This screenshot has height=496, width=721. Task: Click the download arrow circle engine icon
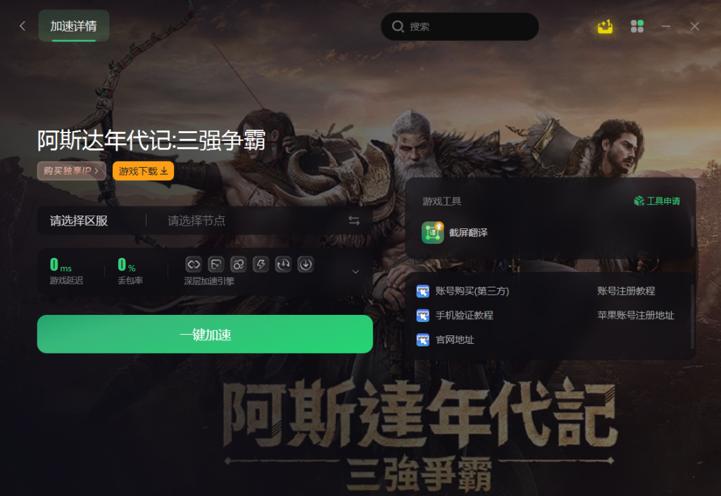pyautogui.click(x=306, y=265)
